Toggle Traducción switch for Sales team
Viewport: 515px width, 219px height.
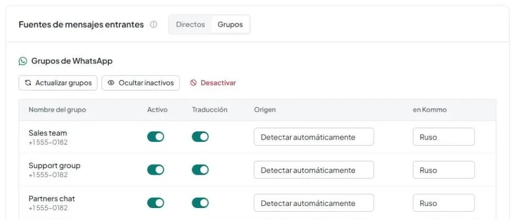tap(200, 137)
